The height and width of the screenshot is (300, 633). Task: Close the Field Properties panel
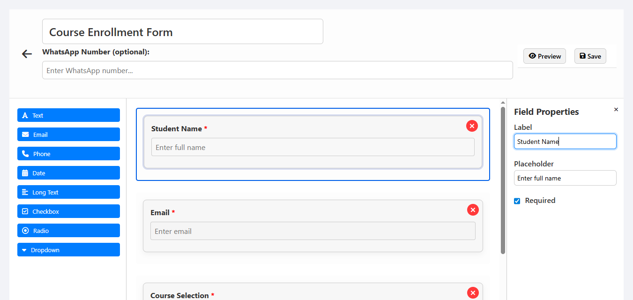point(616,109)
